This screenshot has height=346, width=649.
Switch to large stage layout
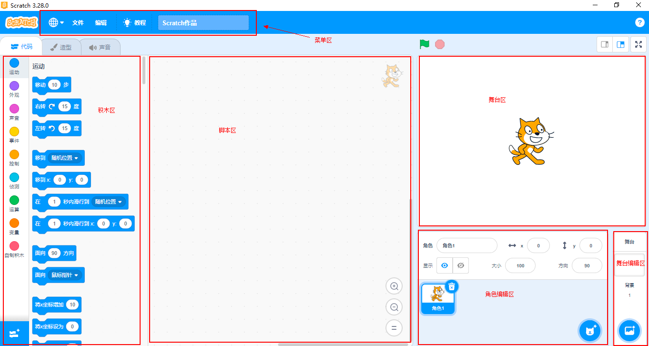click(x=620, y=44)
